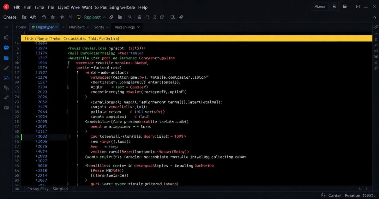
Task: Click the square sidebar icon in title bar
Action: click(x=358, y=7)
